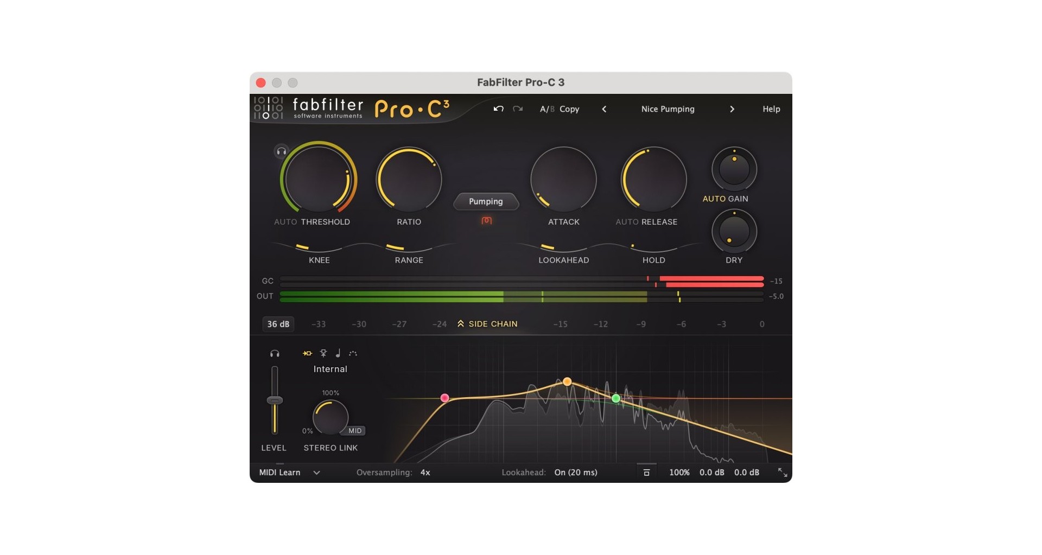The image size is (1042, 555).
Task: Click the last 0.0 dB output level value
Action: pyautogui.click(x=747, y=473)
